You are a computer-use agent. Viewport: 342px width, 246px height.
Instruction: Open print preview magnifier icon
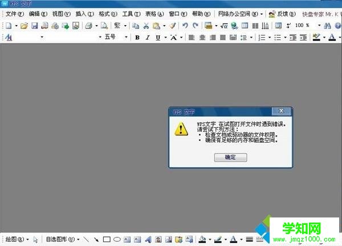[x=104, y=26]
